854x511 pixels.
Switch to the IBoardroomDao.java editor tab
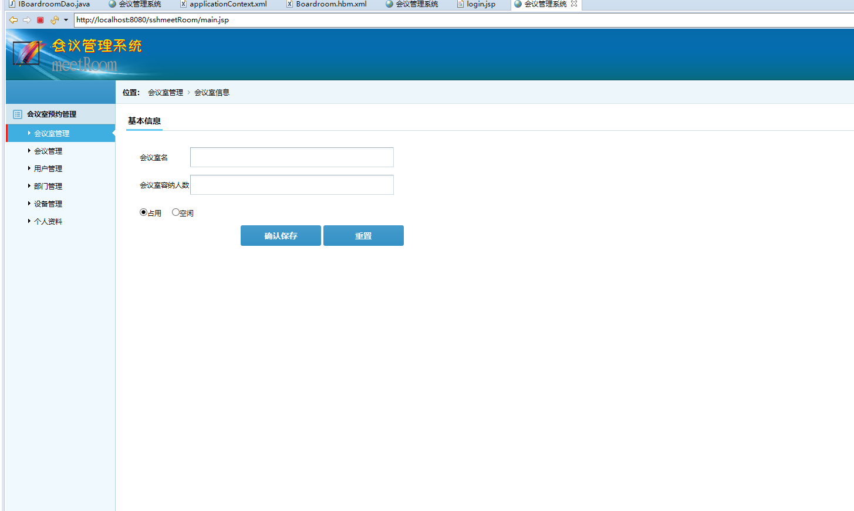point(49,4)
